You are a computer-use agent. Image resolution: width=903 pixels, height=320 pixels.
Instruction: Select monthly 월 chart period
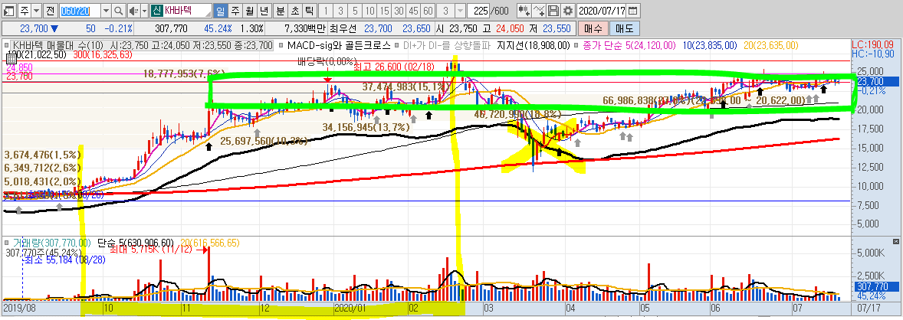point(249,11)
